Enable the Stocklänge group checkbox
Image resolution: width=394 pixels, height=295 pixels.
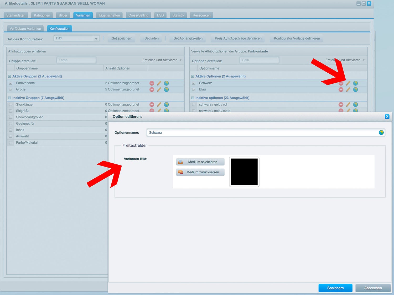point(11,104)
